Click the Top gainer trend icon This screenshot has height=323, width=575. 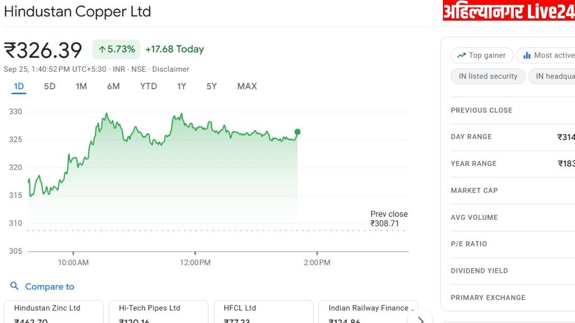tap(462, 56)
